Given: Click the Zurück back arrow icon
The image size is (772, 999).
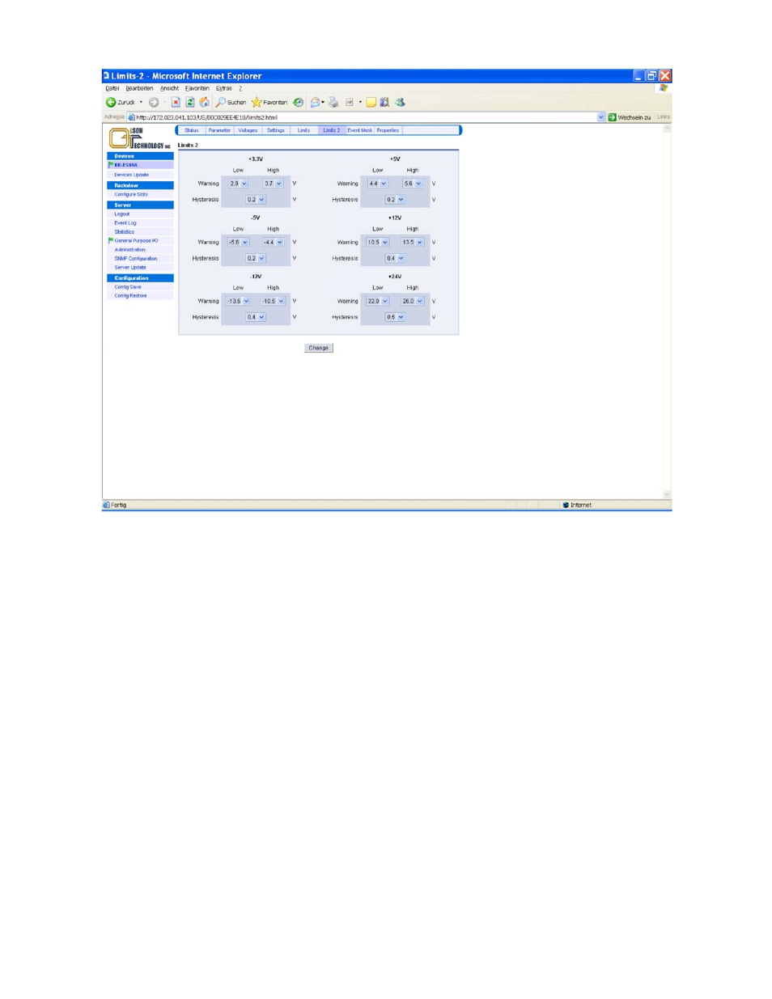Looking at the screenshot, I should tap(112, 103).
